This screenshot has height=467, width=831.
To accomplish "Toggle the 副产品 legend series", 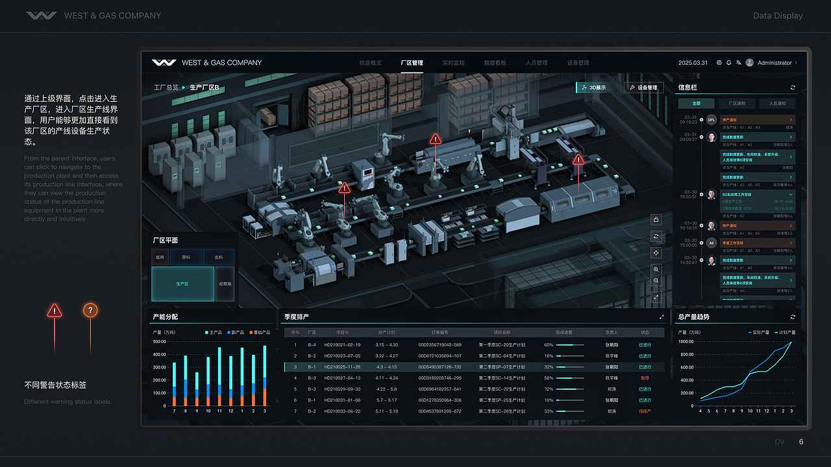I will [237, 332].
